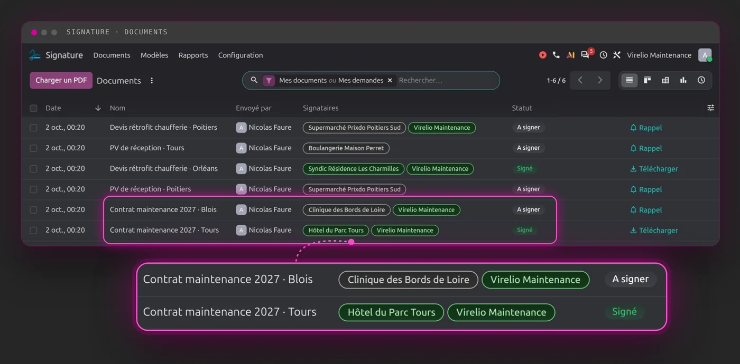
Task: Click the Signataires column header
Action: [320, 108]
